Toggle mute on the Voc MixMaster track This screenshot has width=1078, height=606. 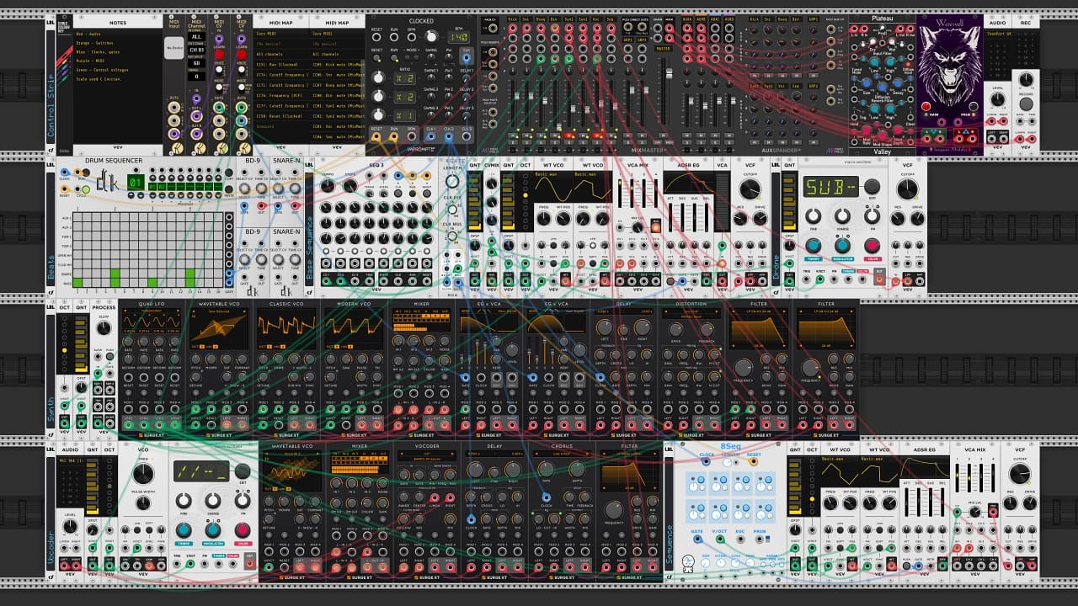coord(595,135)
